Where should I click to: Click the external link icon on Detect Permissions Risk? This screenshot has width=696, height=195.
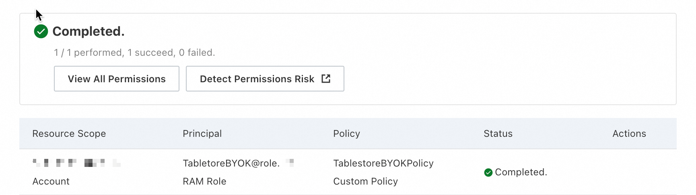tap(326, 79)
